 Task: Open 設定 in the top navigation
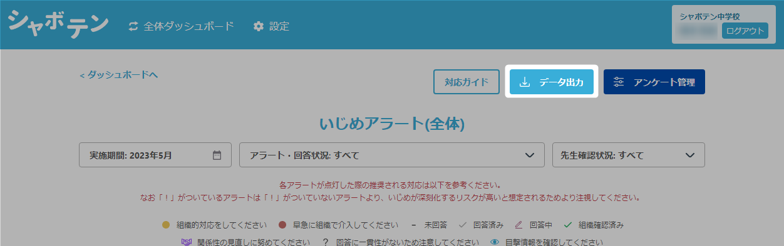(272, 26)
